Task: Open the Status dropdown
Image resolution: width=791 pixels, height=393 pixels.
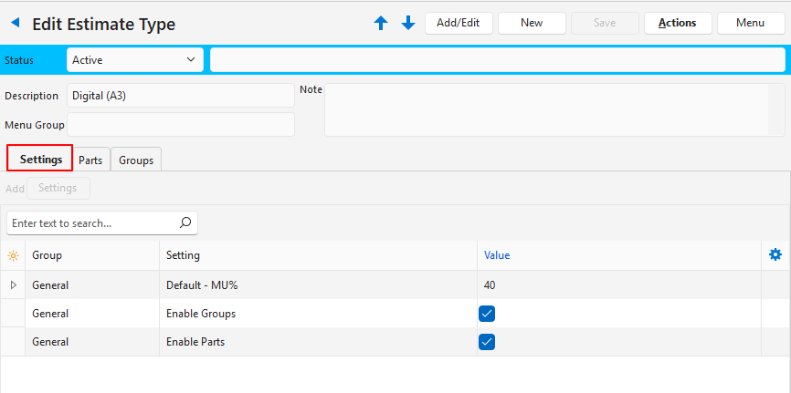Action: pyautogui.click(x=134, y=60)
